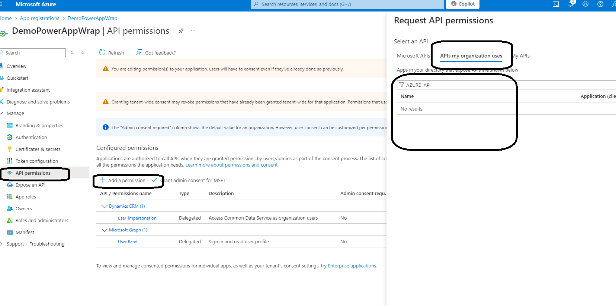This screenshot has width=616, height=306.
Task: Open the Manifest page
Action: pyautogui.click(x=25, y=232)
